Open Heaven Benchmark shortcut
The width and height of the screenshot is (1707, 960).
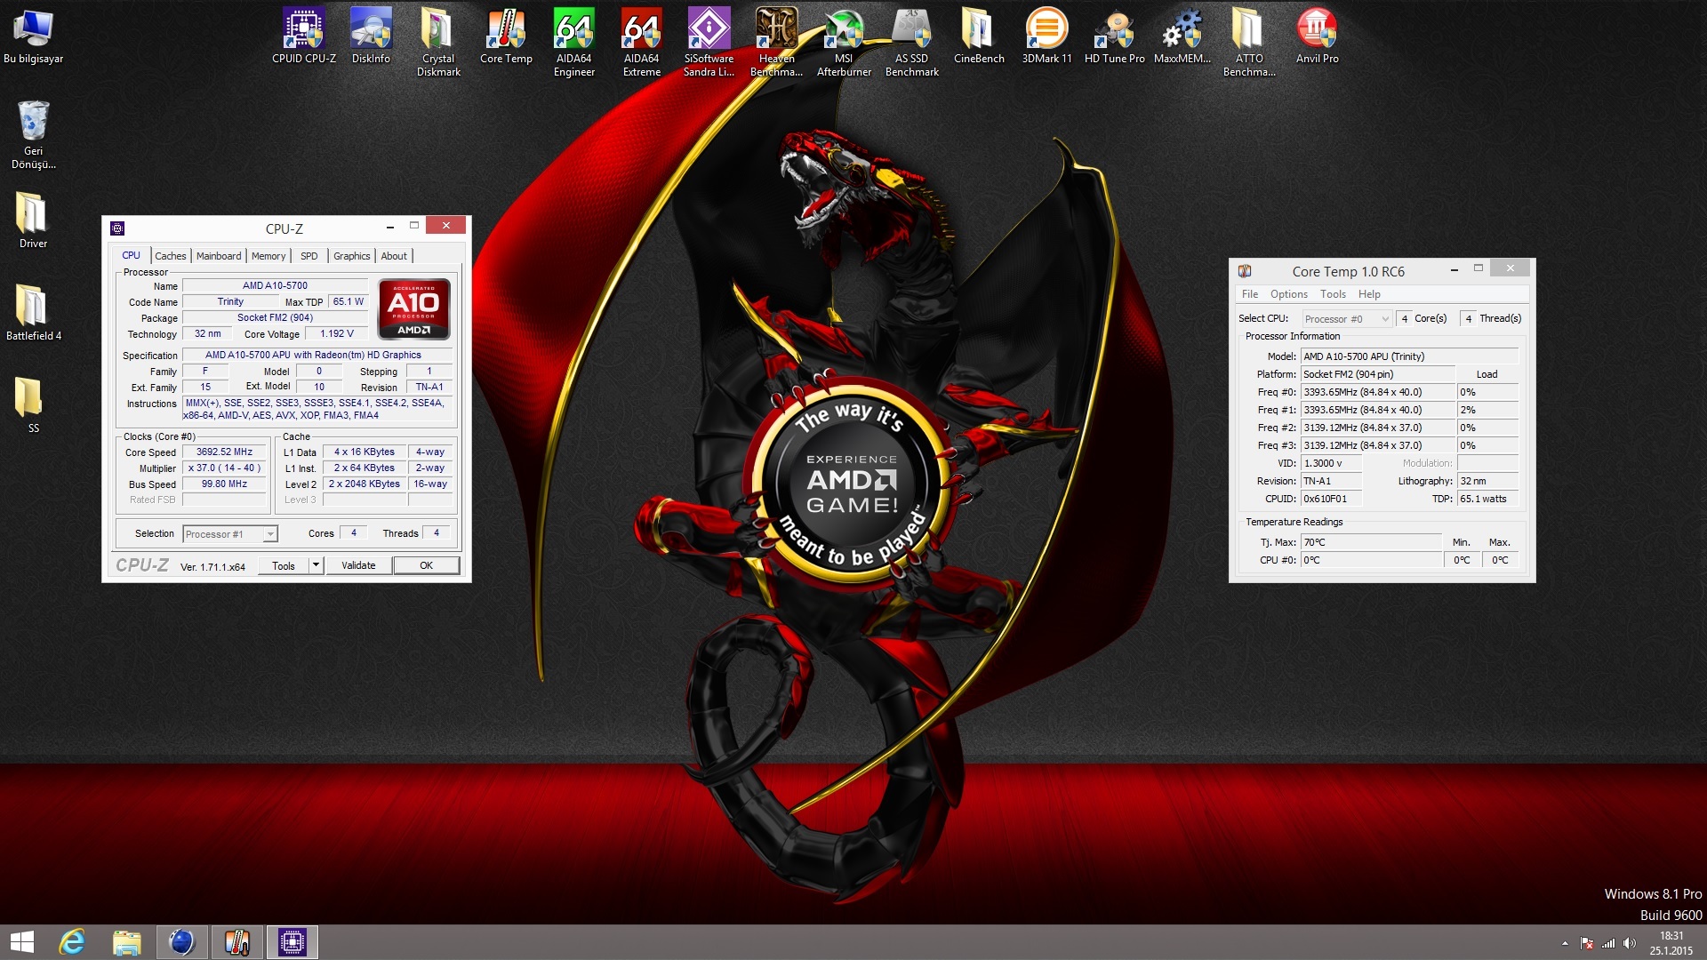point(776,42)
